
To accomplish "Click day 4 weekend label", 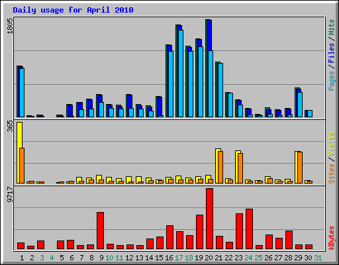I will point(52,258).
